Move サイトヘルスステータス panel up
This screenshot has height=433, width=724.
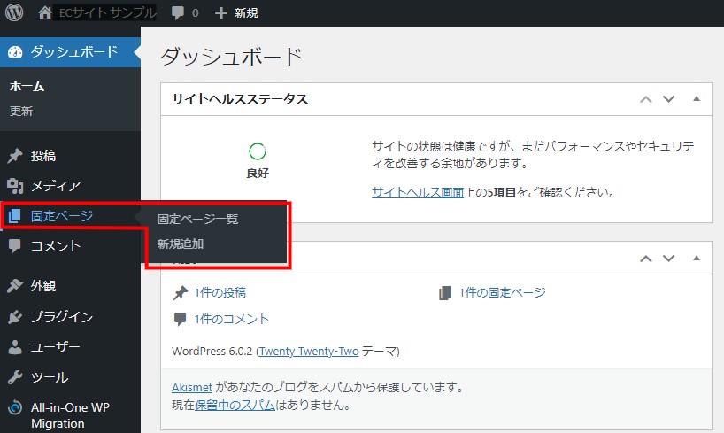point(646,99)
